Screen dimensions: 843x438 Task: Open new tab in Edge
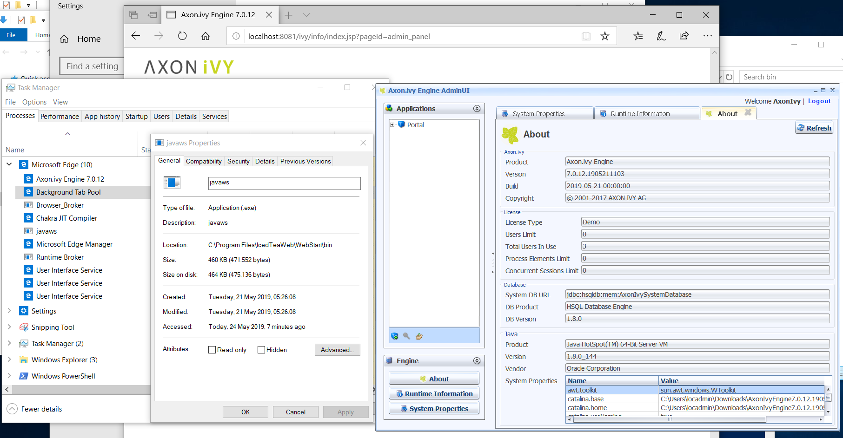pos(288,15)
